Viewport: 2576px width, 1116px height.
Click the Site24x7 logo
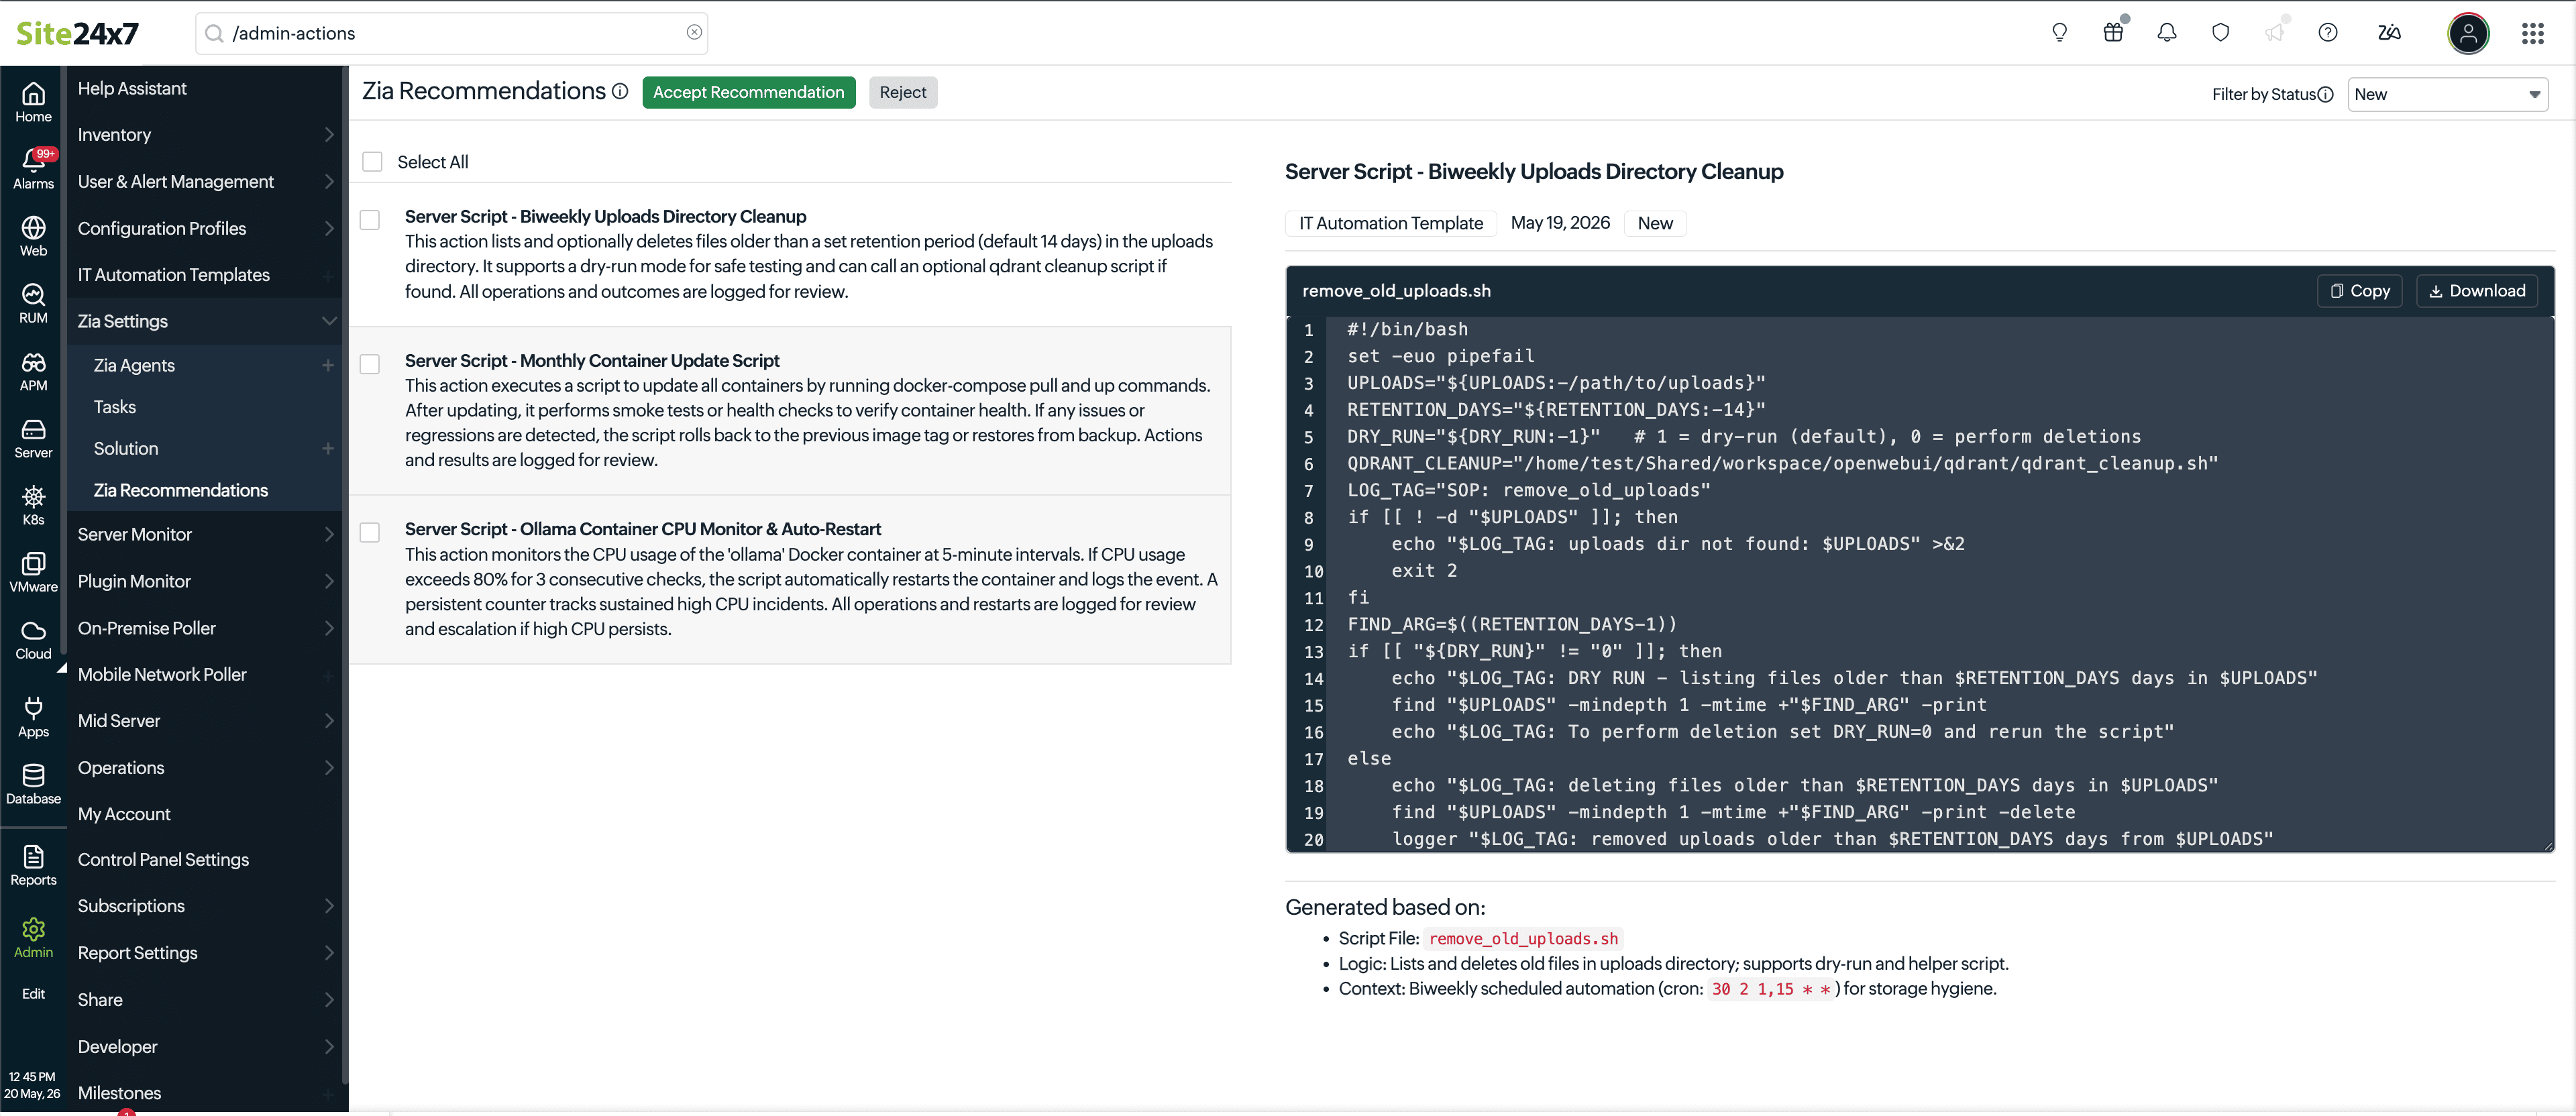[77, 34]
